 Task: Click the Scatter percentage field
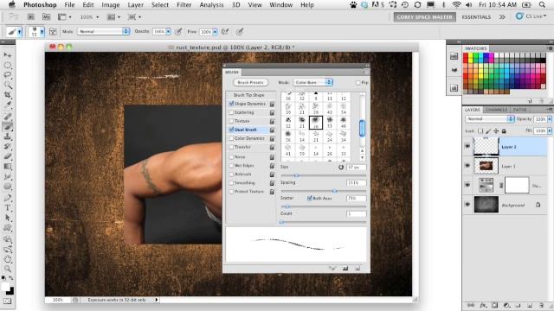(356, 198)
